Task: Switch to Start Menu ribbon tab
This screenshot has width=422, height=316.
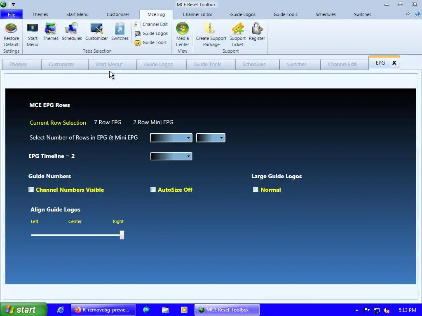Action: point(77,14)
